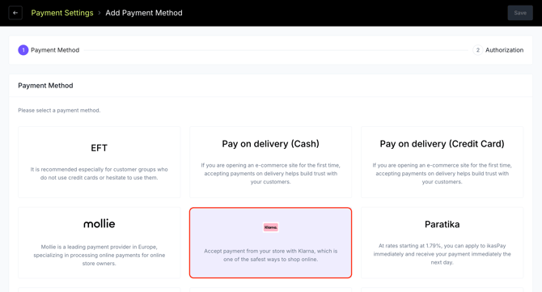Viewport: 542px width, 292px height.
Task: Click the Klarna description text
Action: (271, 255)
